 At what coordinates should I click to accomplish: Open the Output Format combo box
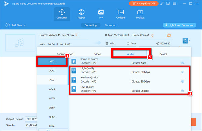[x=31, y=119]
